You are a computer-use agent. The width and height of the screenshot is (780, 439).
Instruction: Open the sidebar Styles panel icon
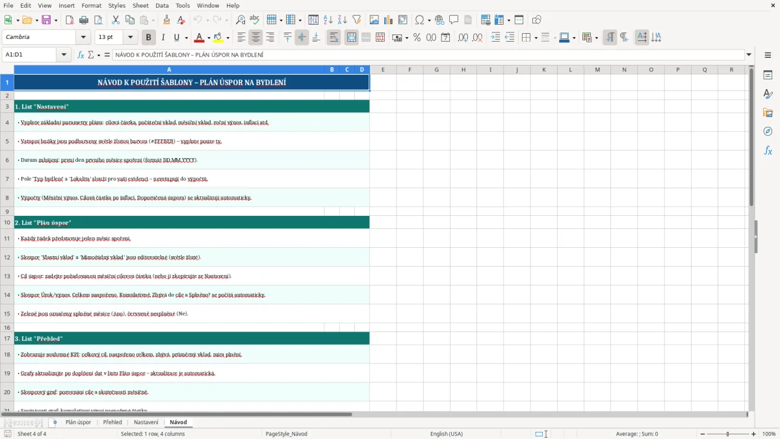pos(768,94)
